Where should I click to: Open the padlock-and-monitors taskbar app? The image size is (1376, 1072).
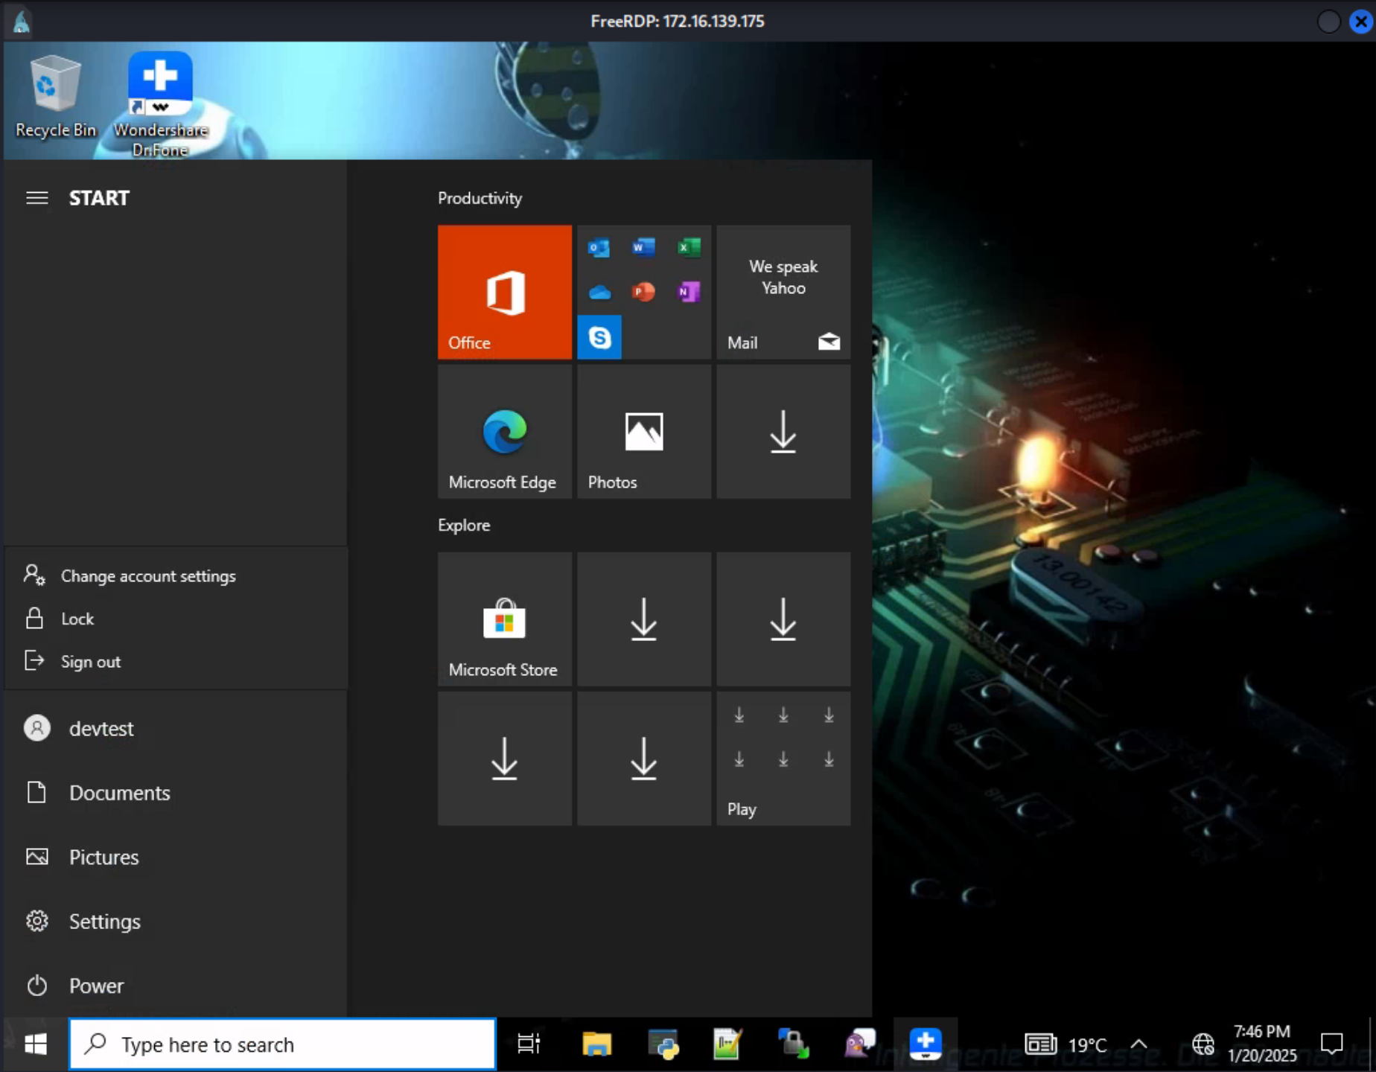point(793,1044)
